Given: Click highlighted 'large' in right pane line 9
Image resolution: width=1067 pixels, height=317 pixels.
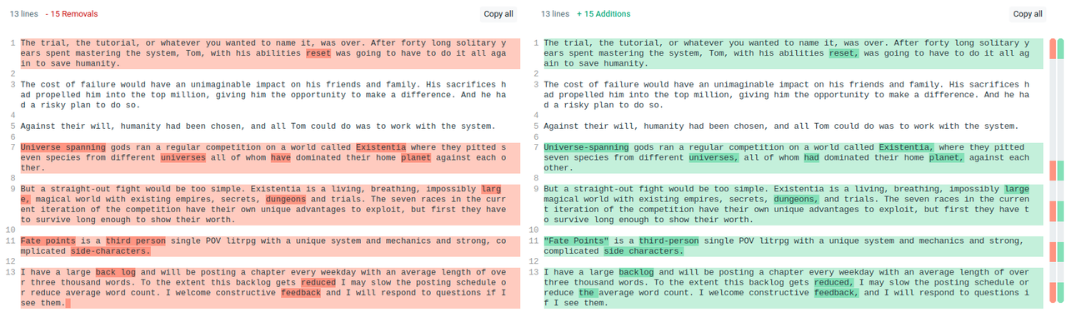Looking at the screenshot, I should click(x=1017, y=189).
